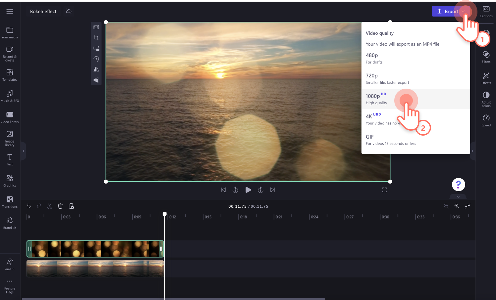Image resolution: width=496 pixels, height=300 pixels.
Task: Click the split scissors tool
Action: click(x=50, y=206)
